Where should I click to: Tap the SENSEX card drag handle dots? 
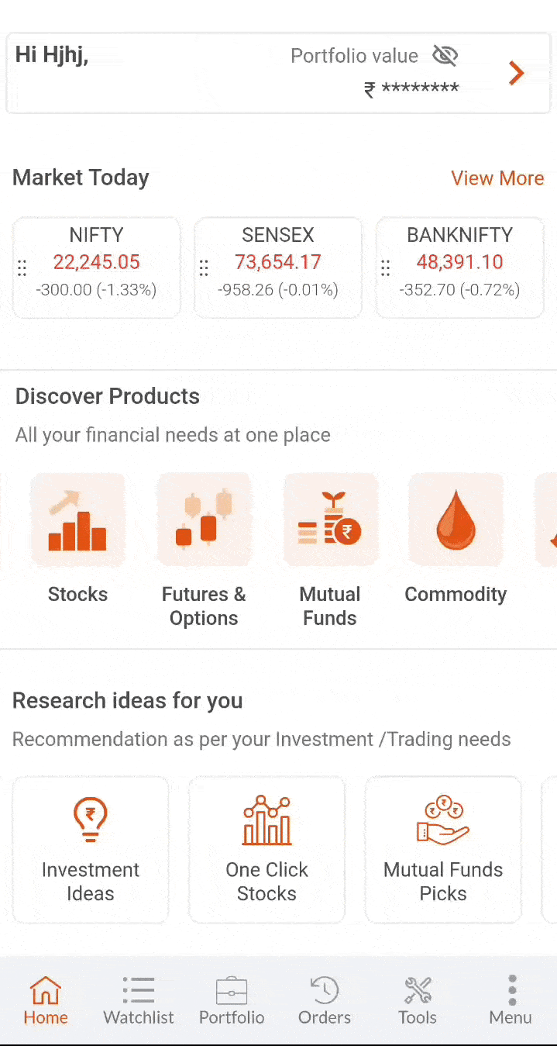[x=204, y=268]
